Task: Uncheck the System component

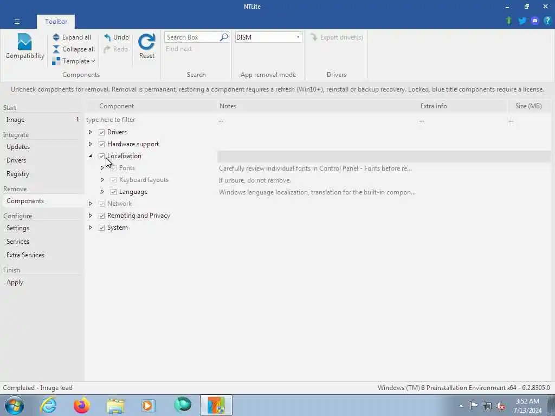Action: [x=101, y=228]
